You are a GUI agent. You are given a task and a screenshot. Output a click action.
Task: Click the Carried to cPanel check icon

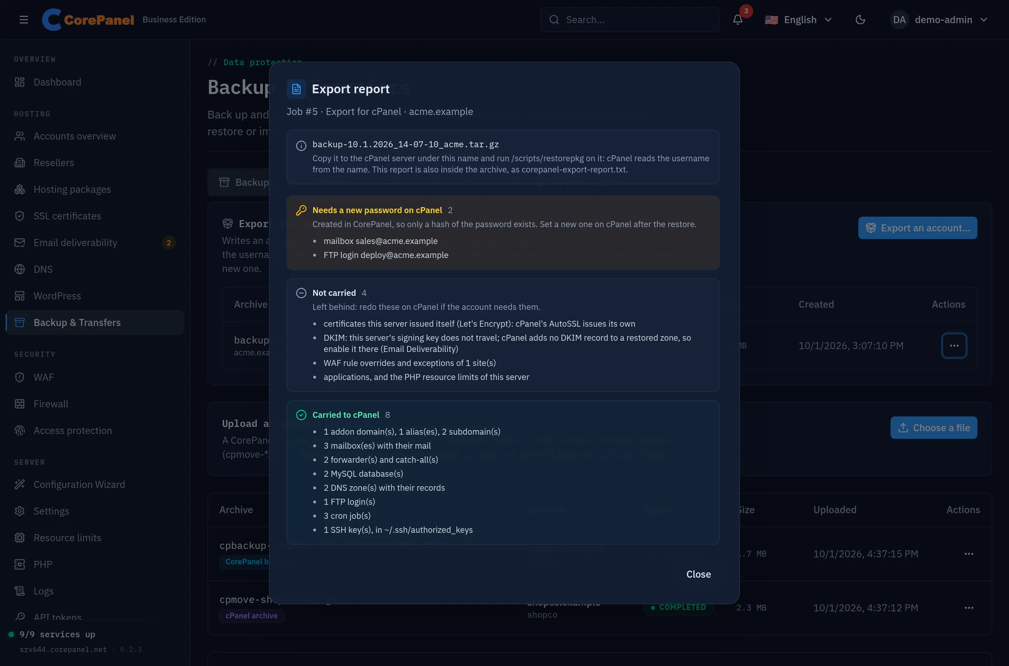(x=301, y=415)
